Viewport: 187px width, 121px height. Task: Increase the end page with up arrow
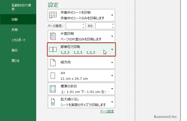click(113, 24)
